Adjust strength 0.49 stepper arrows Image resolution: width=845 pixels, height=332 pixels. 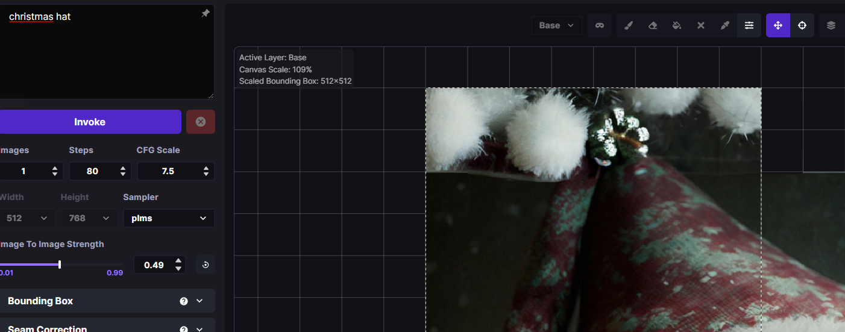pos(178,265)
